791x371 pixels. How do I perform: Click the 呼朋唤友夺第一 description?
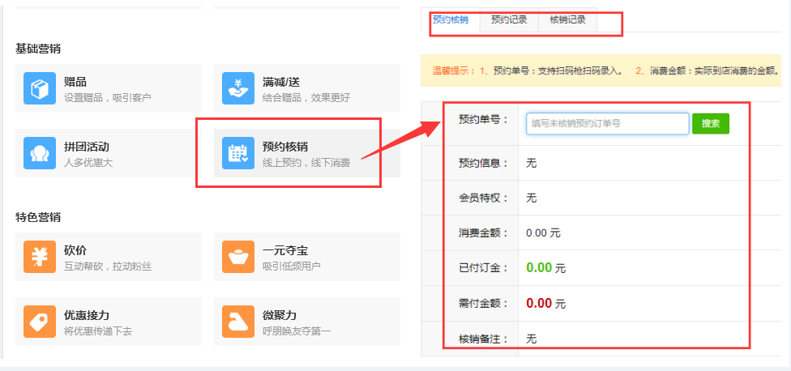tap(297, 331)
